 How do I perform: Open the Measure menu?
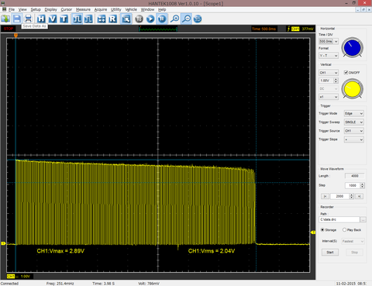(83, 9)
